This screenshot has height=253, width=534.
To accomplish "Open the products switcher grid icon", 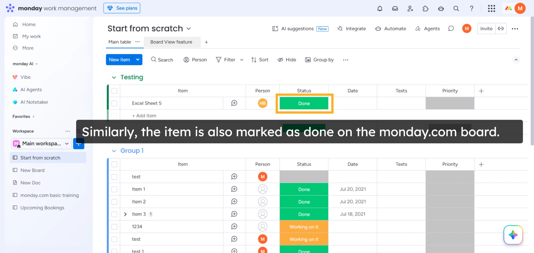I will pyautogui.click(x=492, y=9).
